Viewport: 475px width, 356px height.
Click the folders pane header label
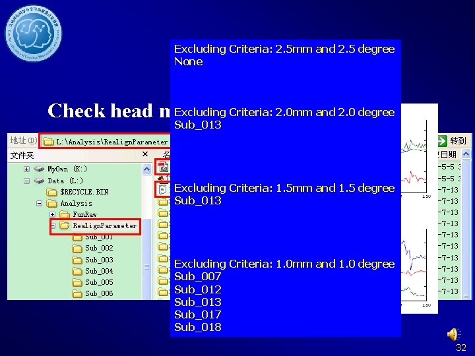(x=22, y=156)
